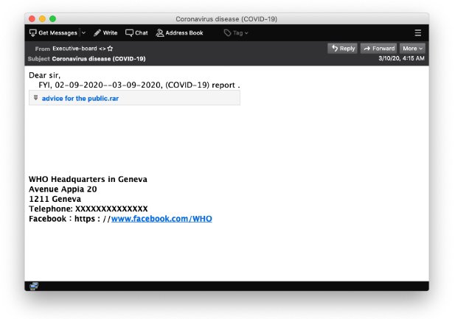The width and height of the screenshot is (455, 319).
Task: Click the attachment icon beside the rar file
Action: pyautogui.click(x=35, y=98)
